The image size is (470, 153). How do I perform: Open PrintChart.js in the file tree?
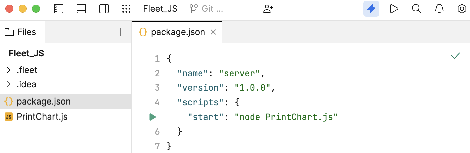[x=42, y=117]
